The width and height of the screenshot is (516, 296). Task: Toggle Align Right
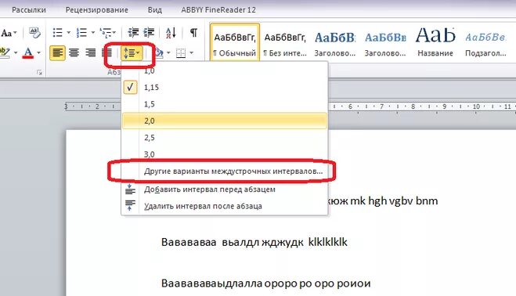pyautogui.click(x=90, y=52)
